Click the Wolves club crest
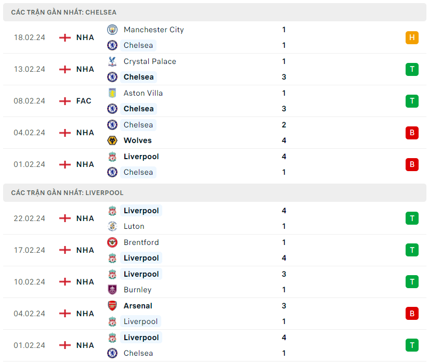 (112, 140)
